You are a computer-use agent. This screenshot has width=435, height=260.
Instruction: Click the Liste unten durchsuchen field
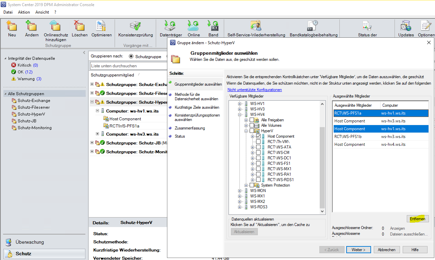[x=129, y=66]
